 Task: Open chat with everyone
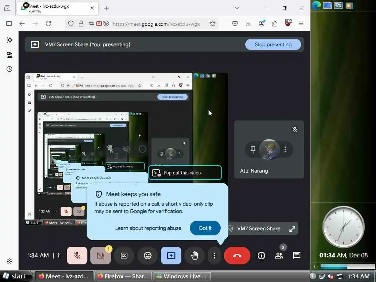click(x=297, y=256)
